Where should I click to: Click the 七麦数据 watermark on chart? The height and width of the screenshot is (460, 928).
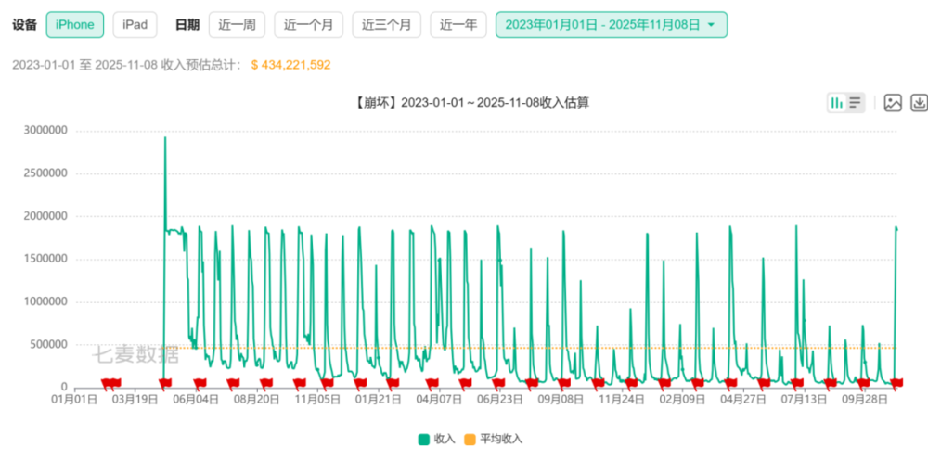(135, 354)
